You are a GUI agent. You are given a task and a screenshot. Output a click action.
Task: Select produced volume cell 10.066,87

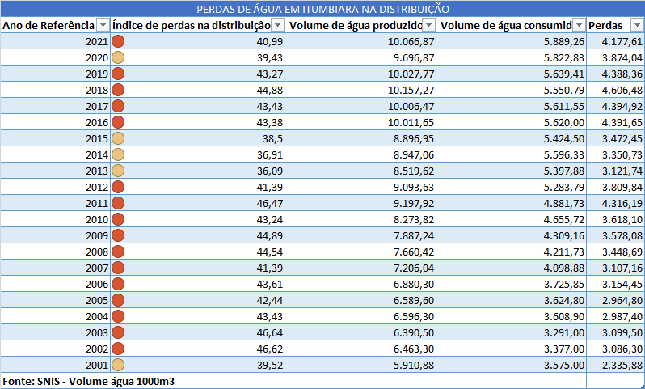point(360,41)
